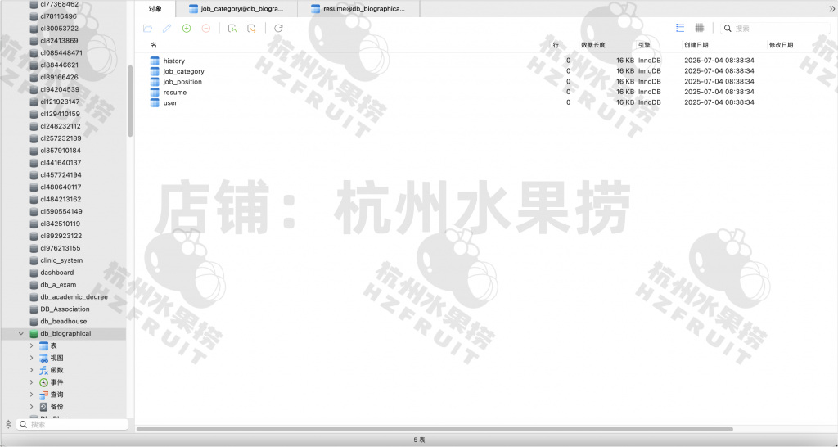
Task: Click the db_academic_degree database icon
Action: (34, 297)
